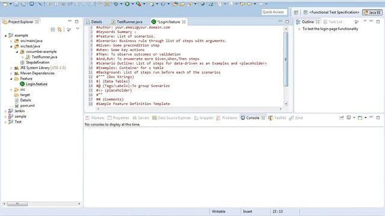Viewport: 385px width, 216px height.
Task: Open the Snippets view tab
Action: 204,118
